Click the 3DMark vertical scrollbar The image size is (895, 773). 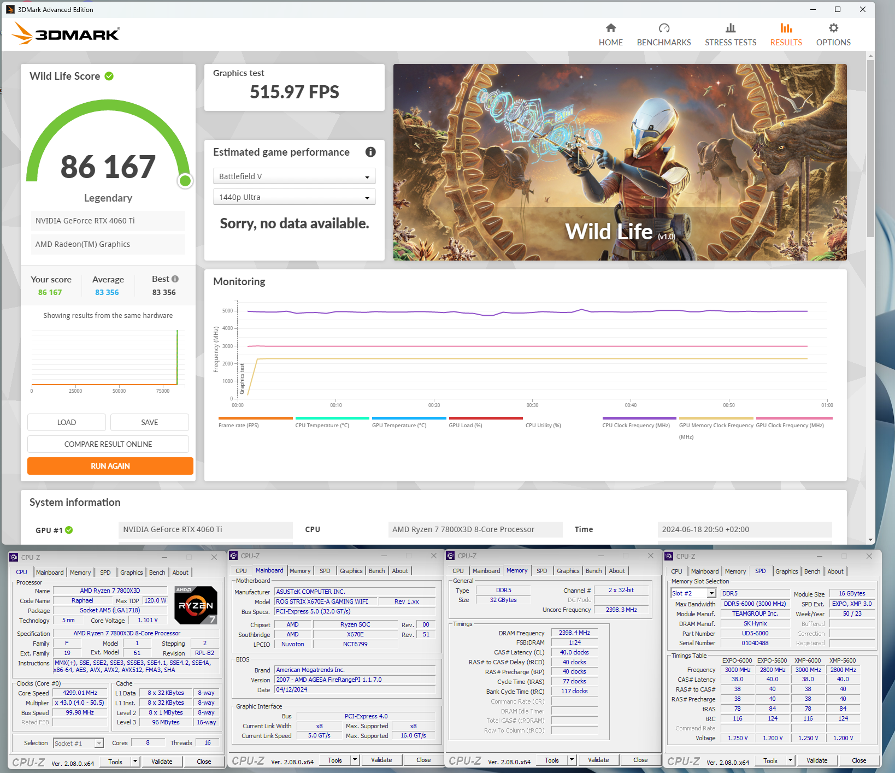pyautogui.click(x=871, y=147)
